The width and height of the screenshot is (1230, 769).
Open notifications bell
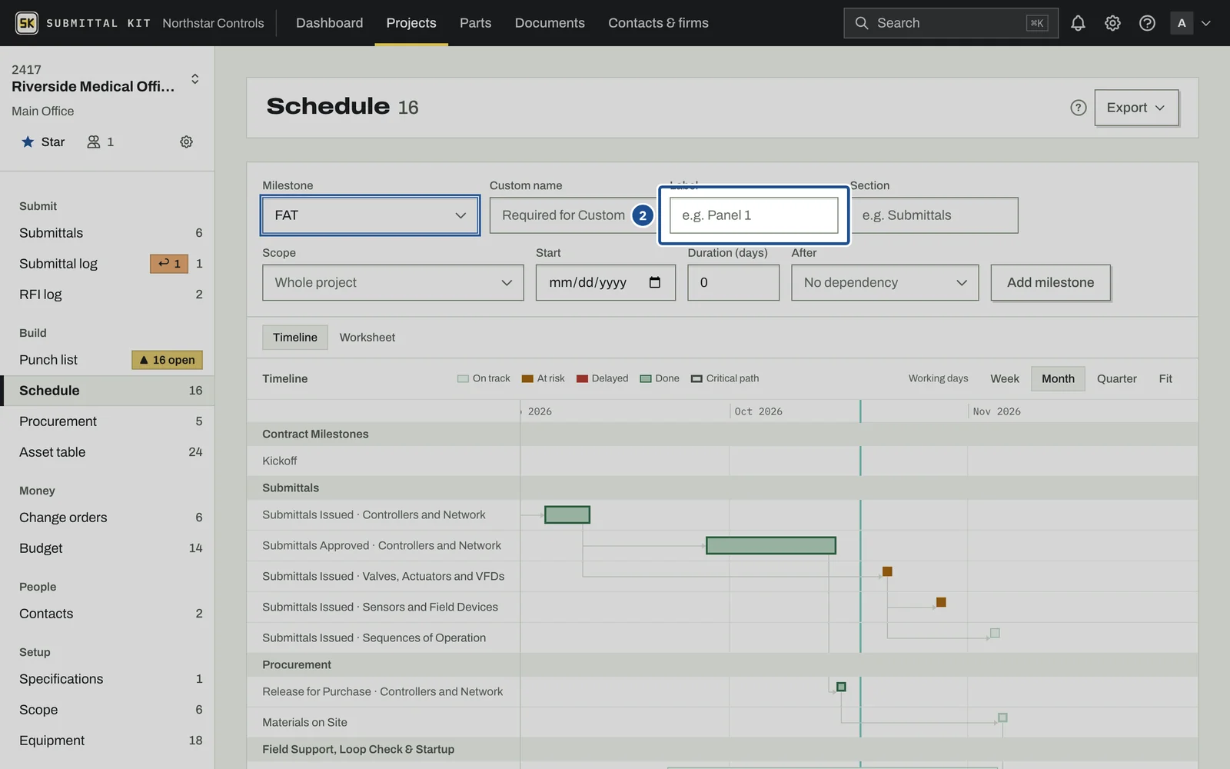coord(1078,23)
